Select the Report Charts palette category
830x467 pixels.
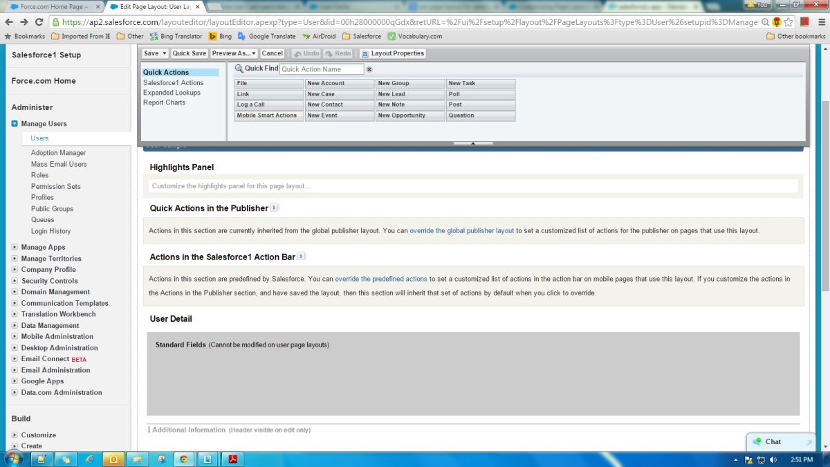pyautogui.click(x=165, y=102)
